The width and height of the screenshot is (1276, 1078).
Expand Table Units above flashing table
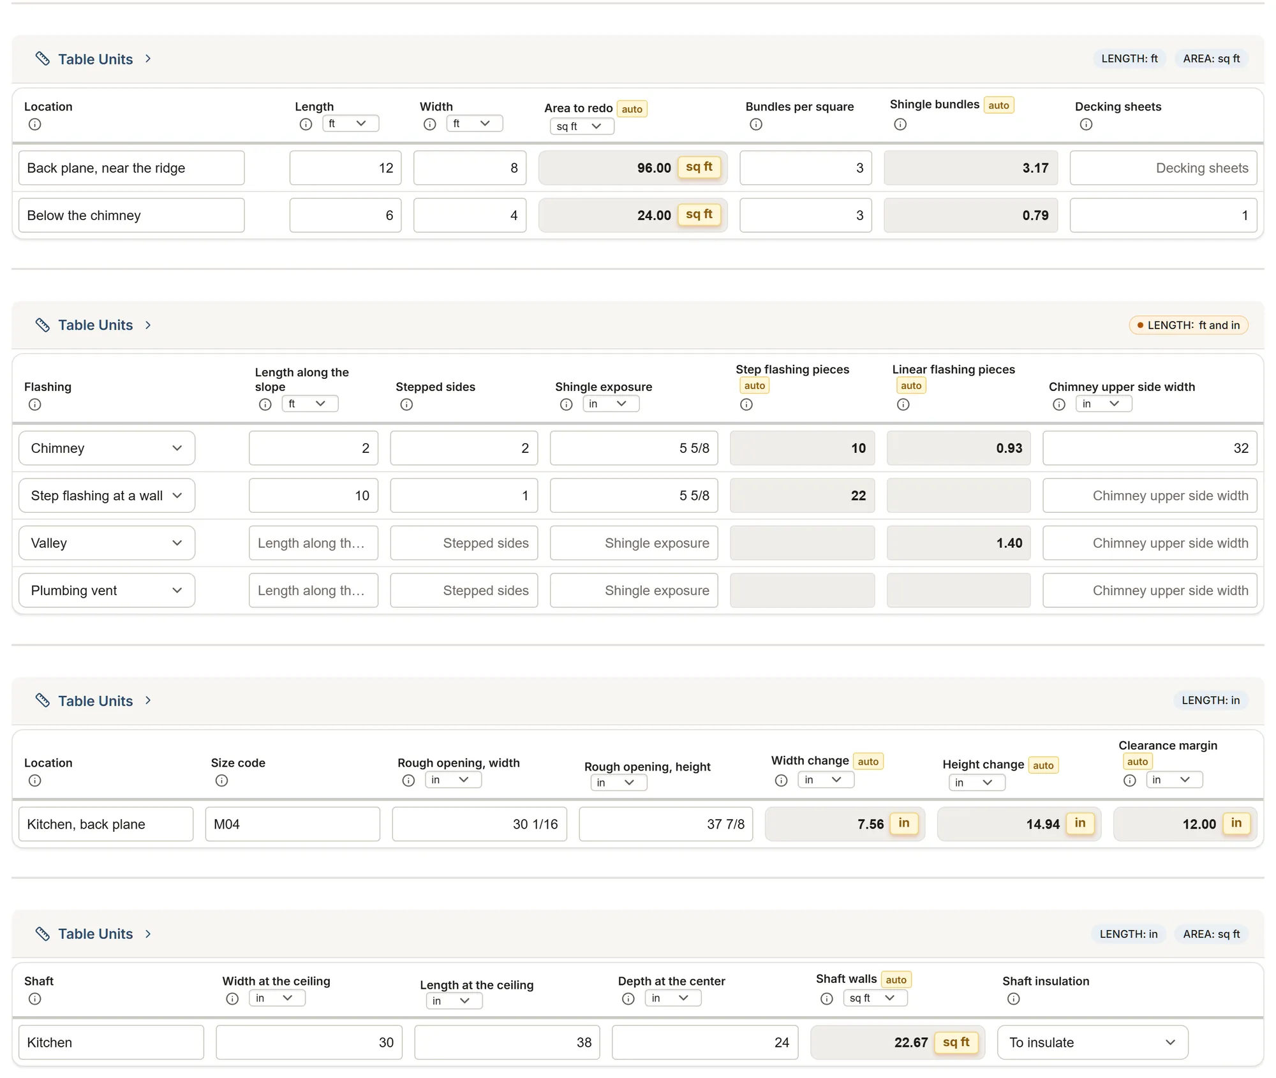pos(94,325)
